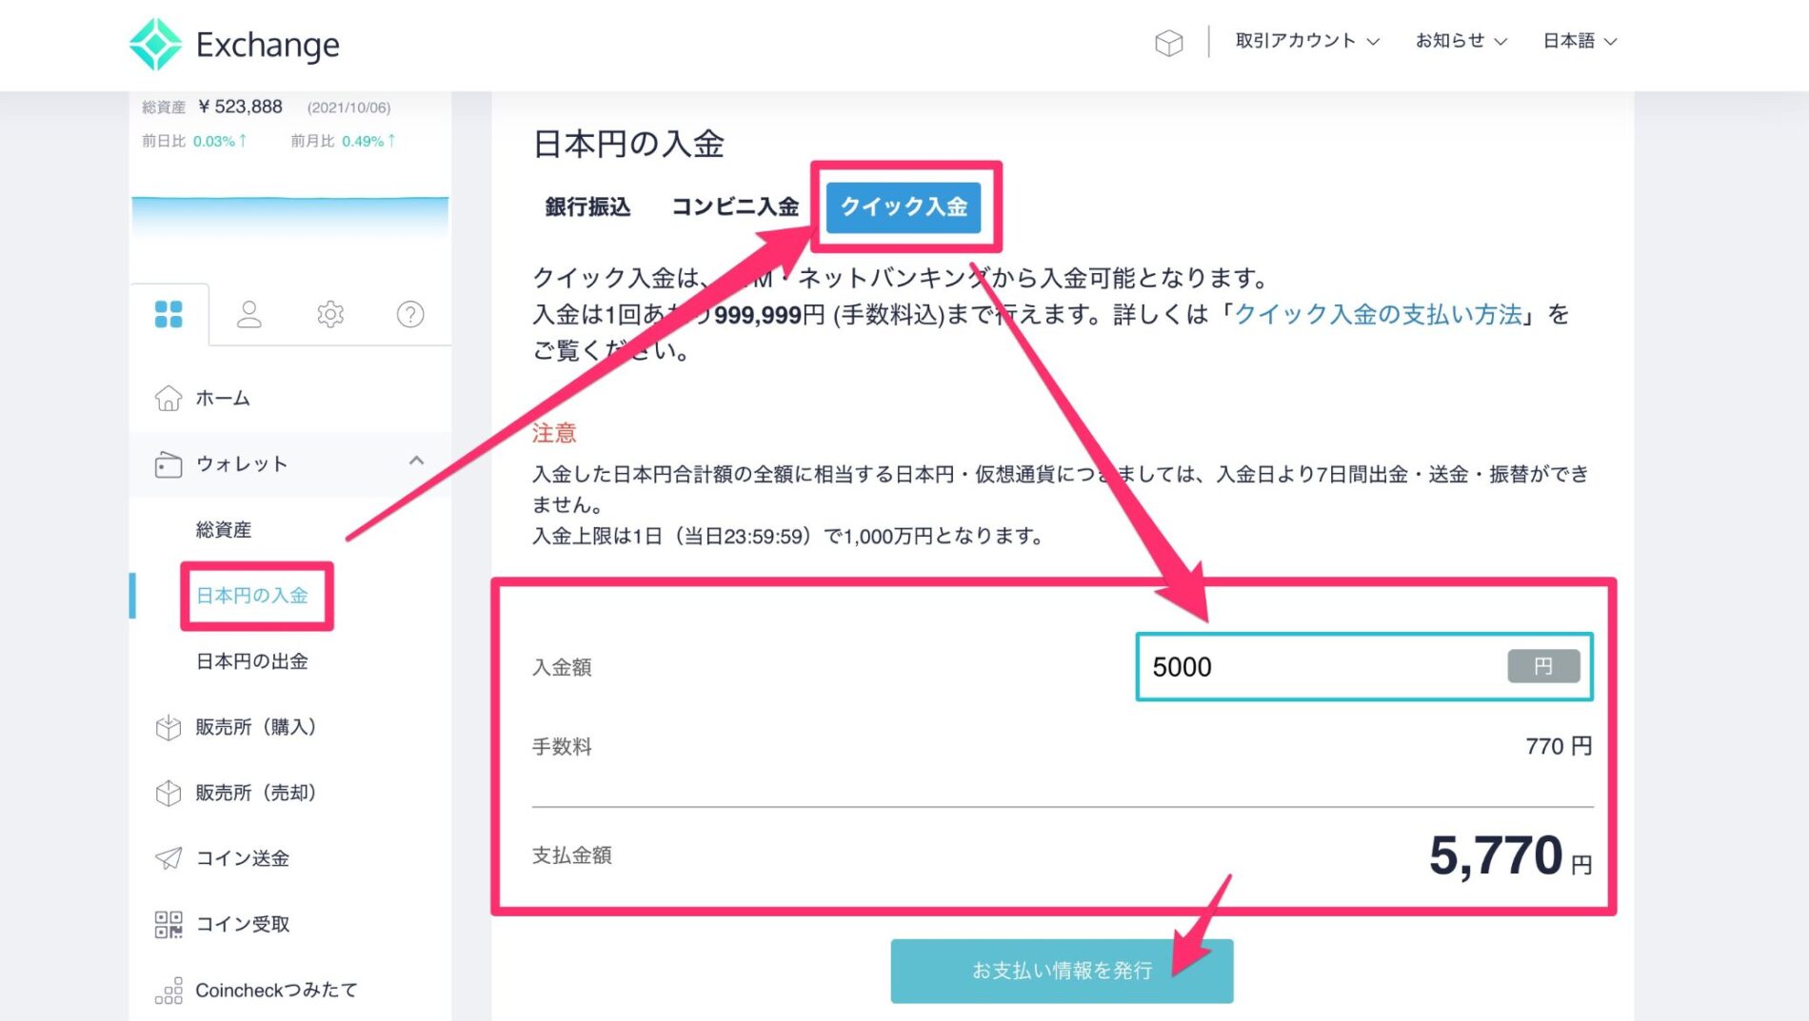The image size is (1809, 1021).
Task: Open ウォレット menu item
Action: pos(242,463)
